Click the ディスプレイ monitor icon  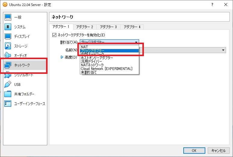(x=8, y=36)
